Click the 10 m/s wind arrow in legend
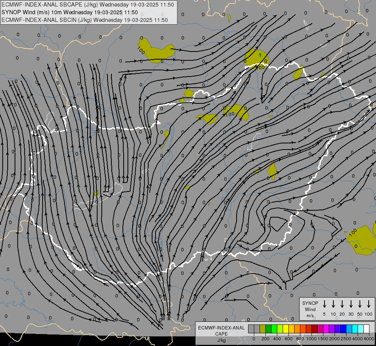The image size is (376, 346). (x=333, y=304)
